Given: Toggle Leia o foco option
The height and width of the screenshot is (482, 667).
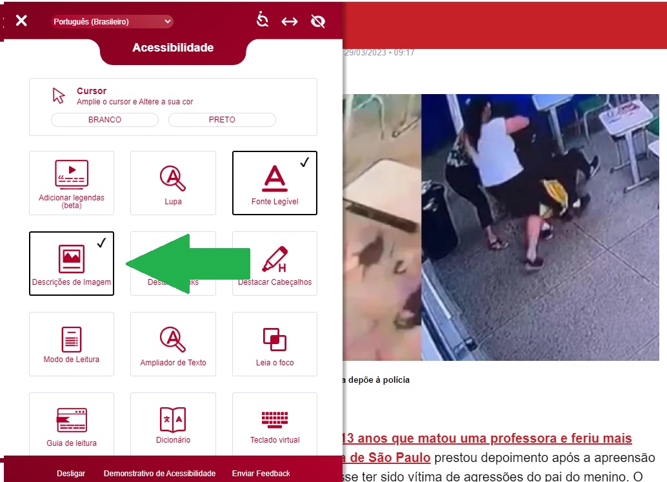Looking at the screenshot, I should pos(275,344).
